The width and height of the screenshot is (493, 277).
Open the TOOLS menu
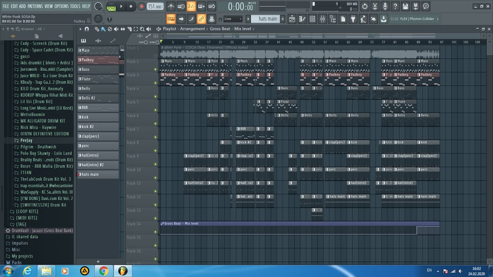(x=75, y=6)
